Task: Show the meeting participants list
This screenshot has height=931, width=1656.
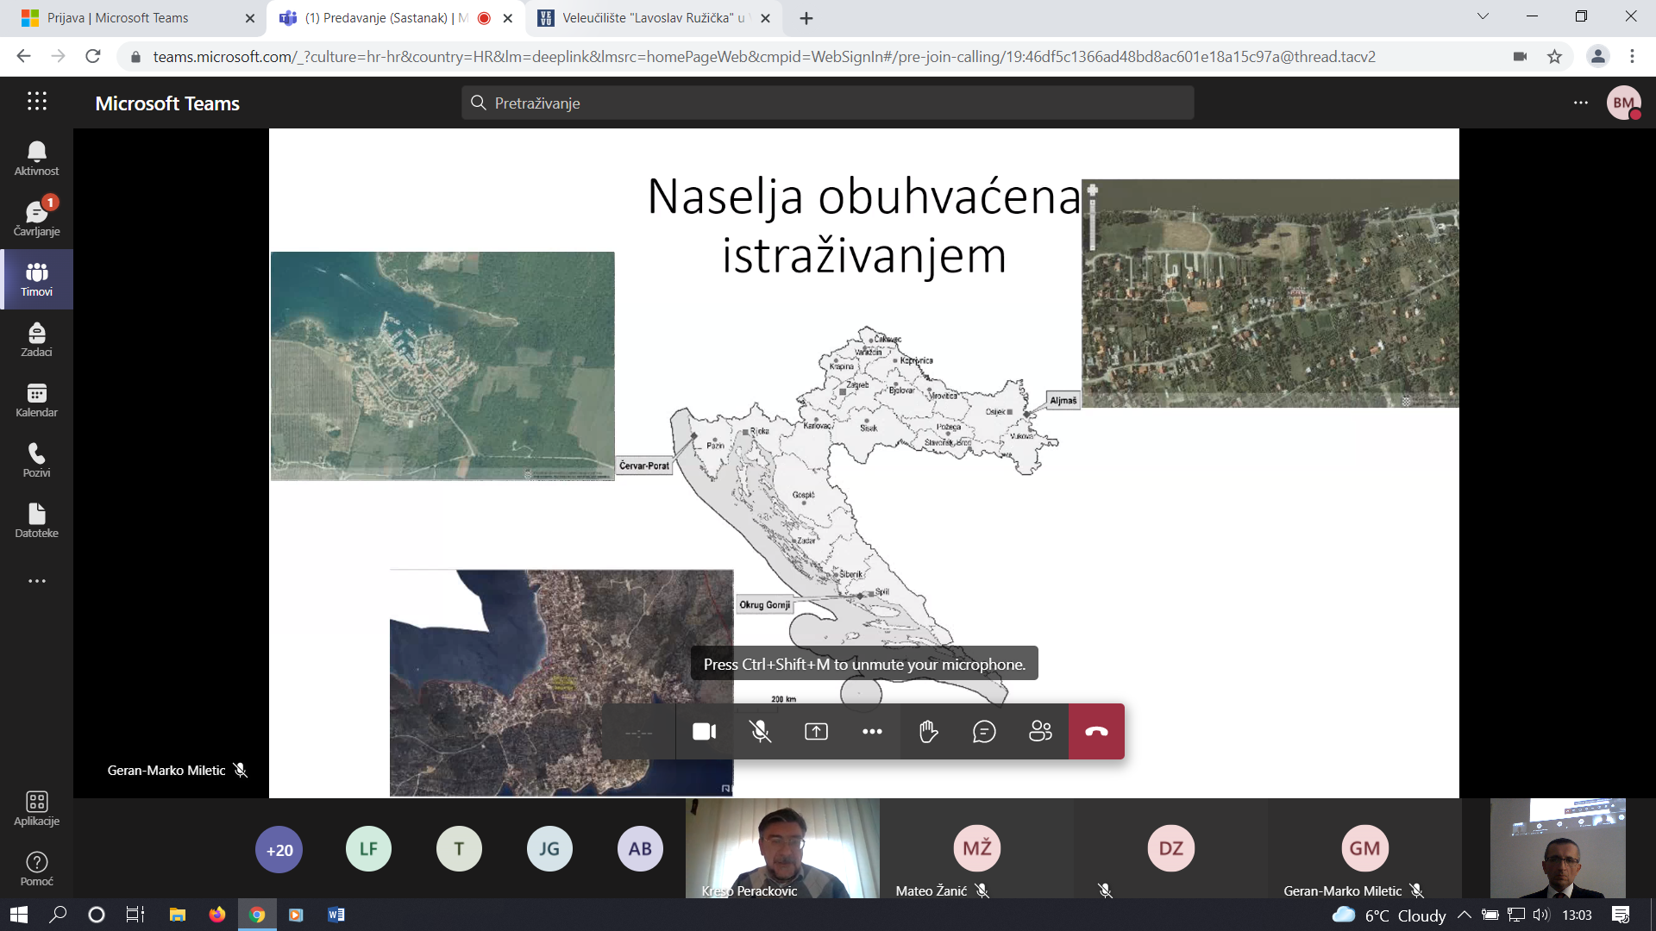Action: pyautogui.click(x=1040, y=732)
